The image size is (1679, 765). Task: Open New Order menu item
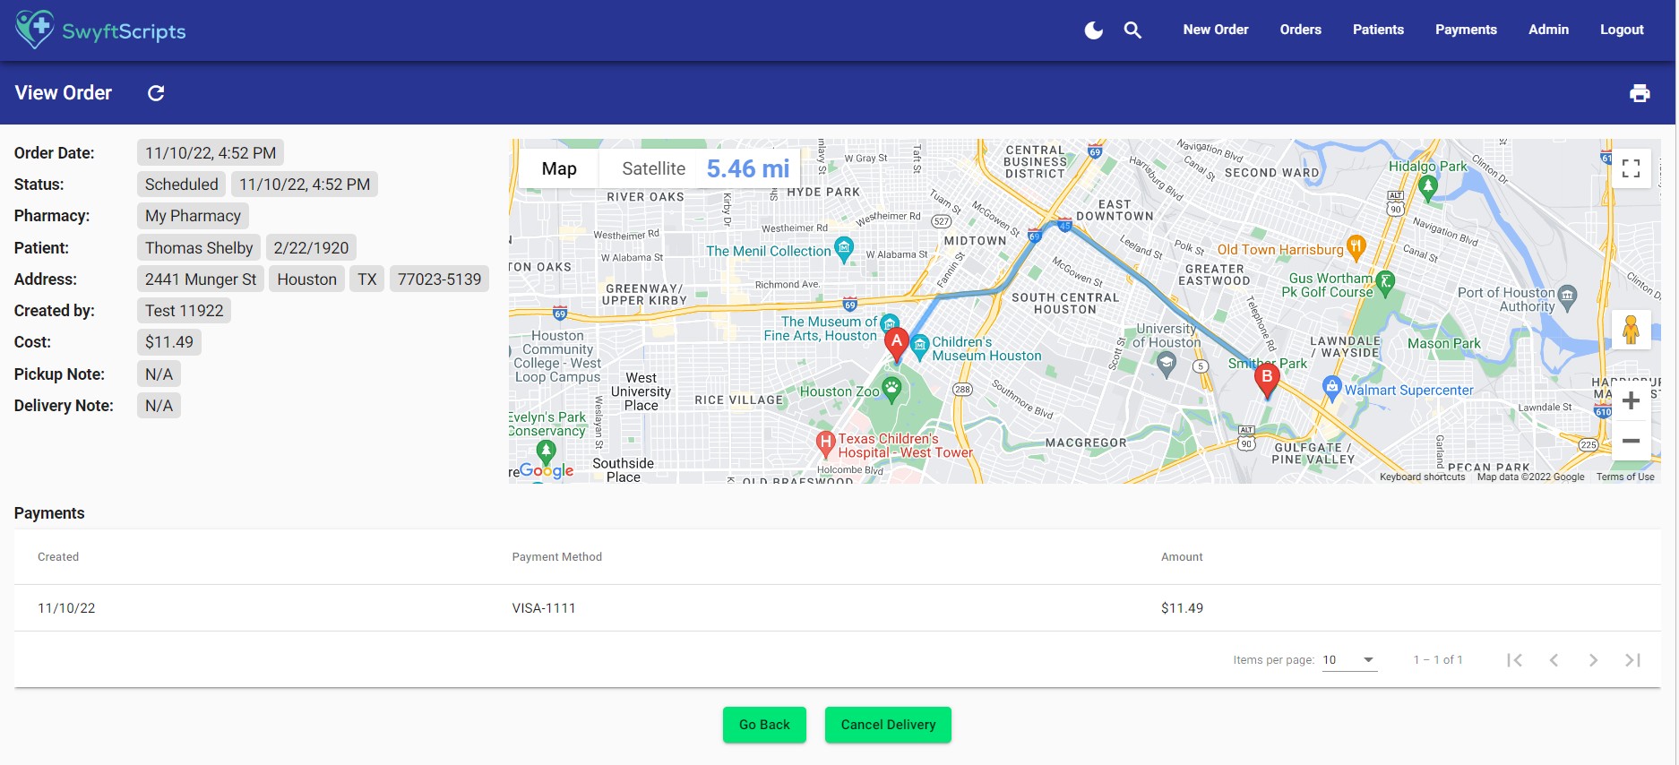[x=1215, y=30]
